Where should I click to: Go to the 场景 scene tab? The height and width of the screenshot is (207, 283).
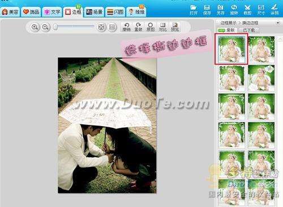94,12
